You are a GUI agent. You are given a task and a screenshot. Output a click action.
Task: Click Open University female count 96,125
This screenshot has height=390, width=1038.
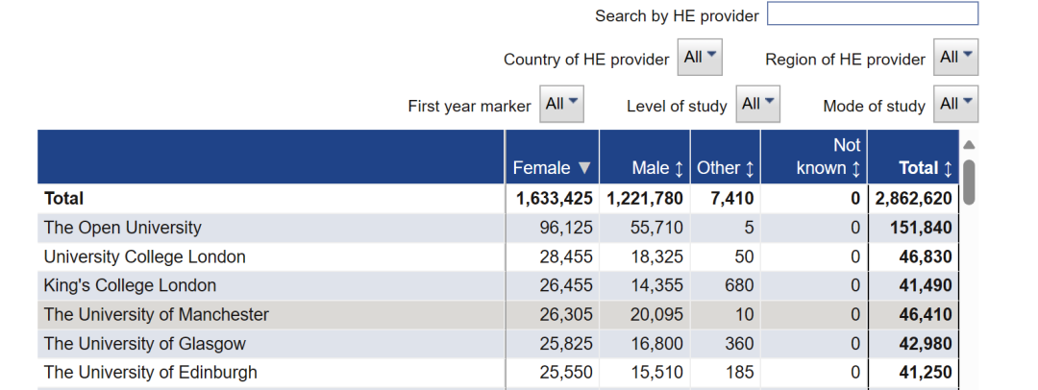pos(566,228)
